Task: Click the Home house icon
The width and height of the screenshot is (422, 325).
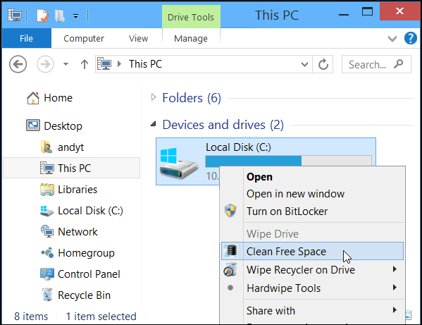Action: (x=33, y=98)
